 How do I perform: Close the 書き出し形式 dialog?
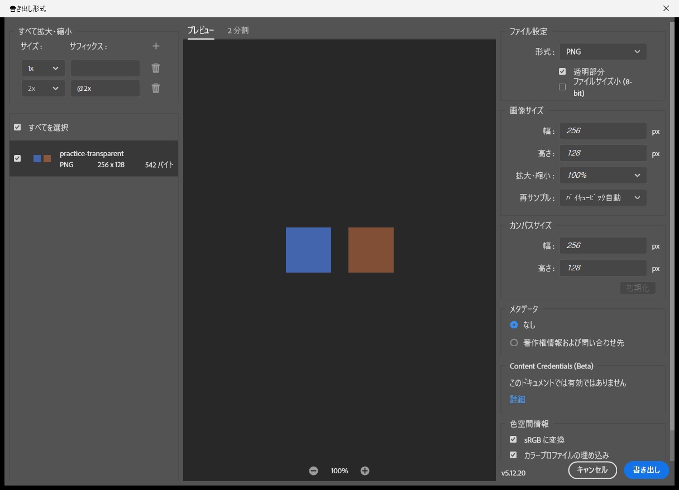666,8
